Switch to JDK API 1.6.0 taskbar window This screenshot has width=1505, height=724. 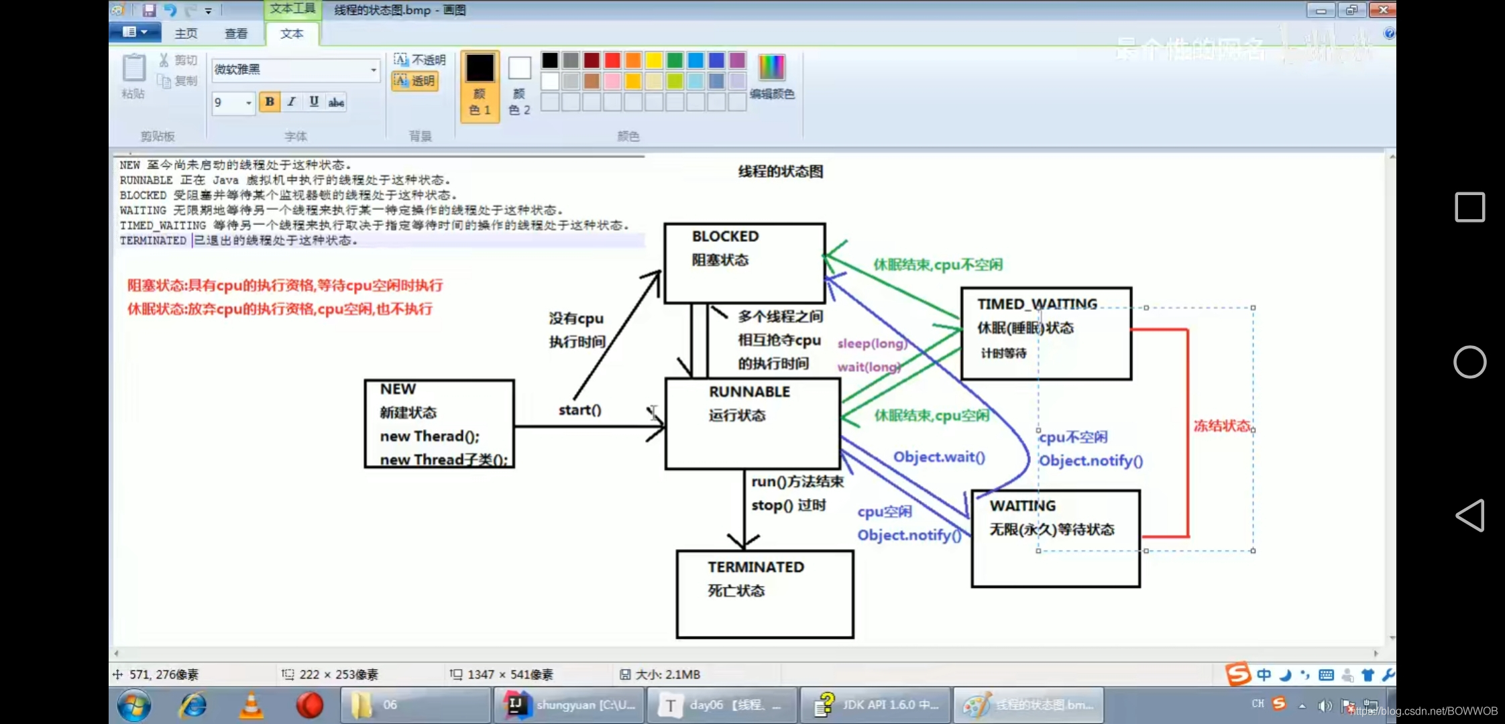pos(875,705)
